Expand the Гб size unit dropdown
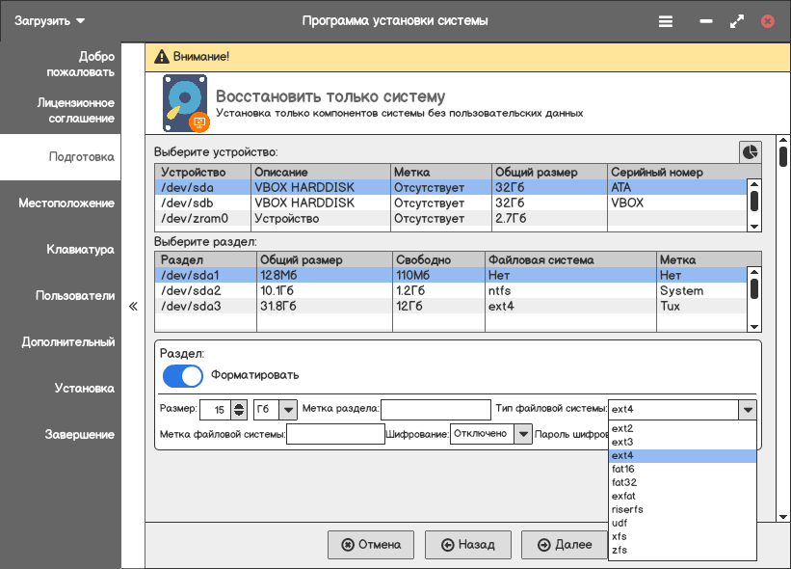This screenshot has width=791, height=569. [x=287, y=410]
